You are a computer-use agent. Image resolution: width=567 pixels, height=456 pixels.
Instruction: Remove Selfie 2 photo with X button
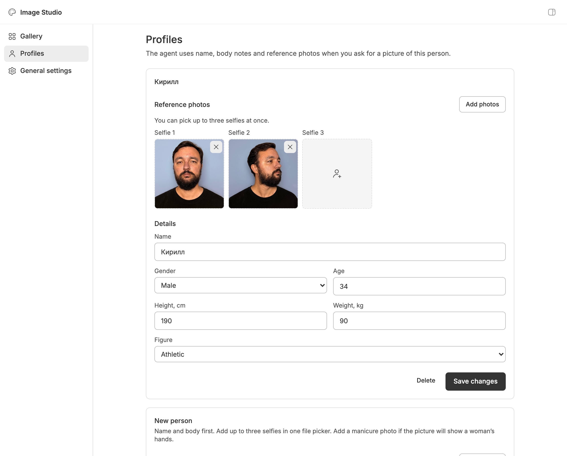tap(290, 147)
